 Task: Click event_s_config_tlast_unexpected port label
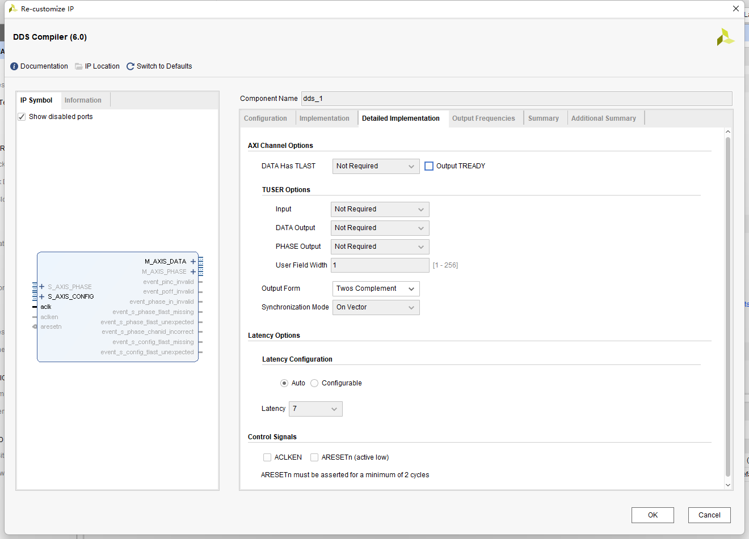(x=148, y=353)
